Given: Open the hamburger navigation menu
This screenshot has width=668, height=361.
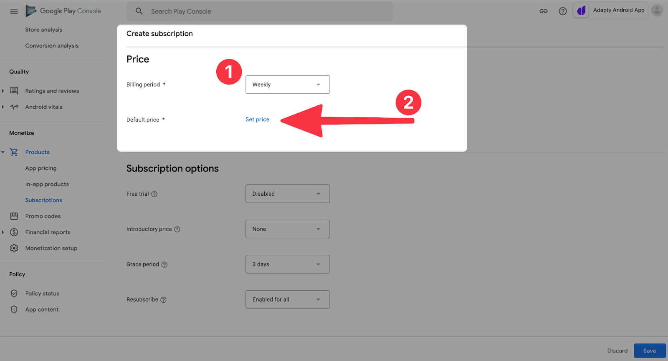Looking at the screenshot, I should pos(14,11).
